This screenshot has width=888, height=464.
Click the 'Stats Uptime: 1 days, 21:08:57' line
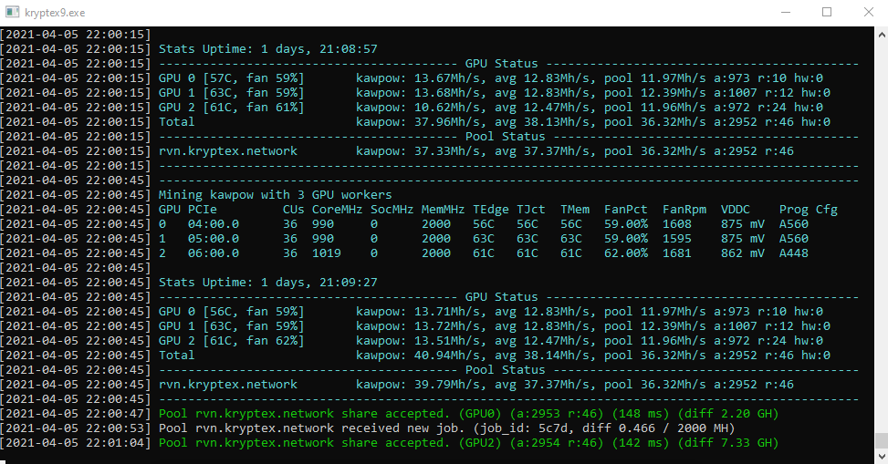pyautogui.click(x=267, y=49)
